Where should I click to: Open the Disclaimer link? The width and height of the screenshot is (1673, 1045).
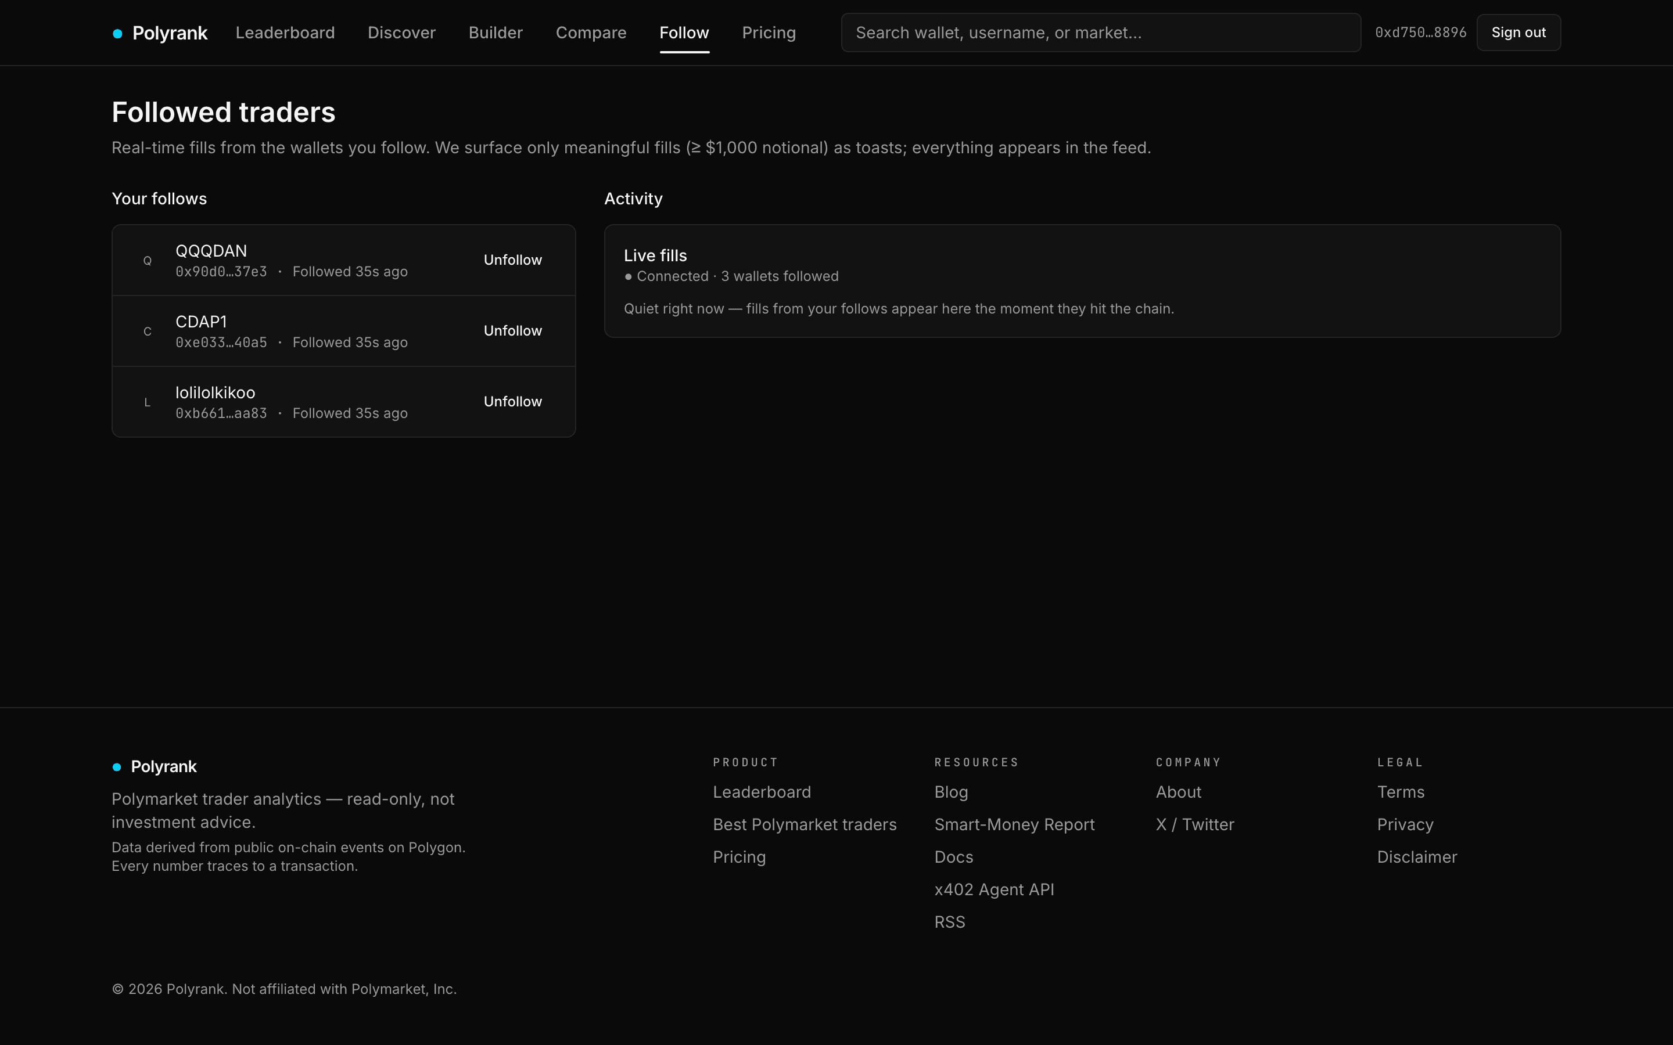point(1416,857)
